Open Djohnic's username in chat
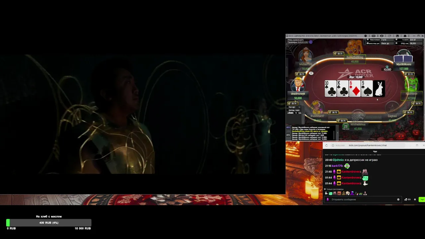This screenshot has width=425, height=239. coord(338,160)
